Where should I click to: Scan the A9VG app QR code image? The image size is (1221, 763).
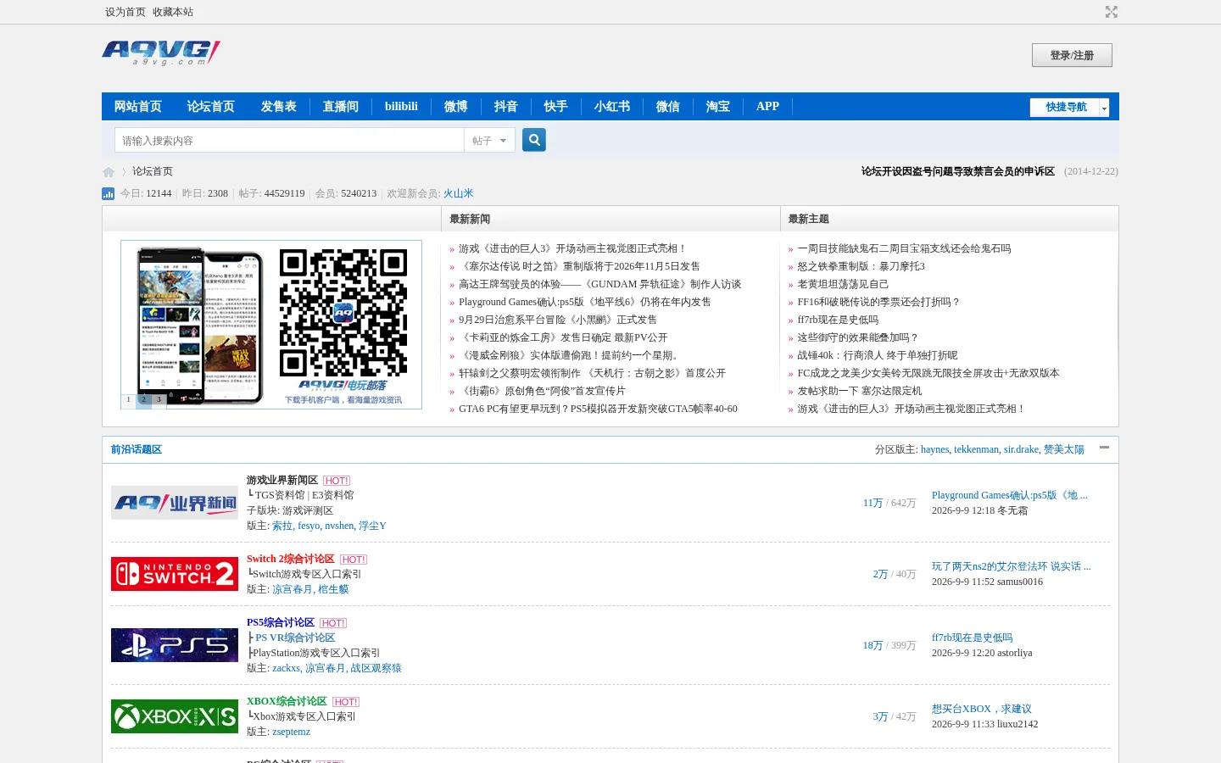pos(343,313)
